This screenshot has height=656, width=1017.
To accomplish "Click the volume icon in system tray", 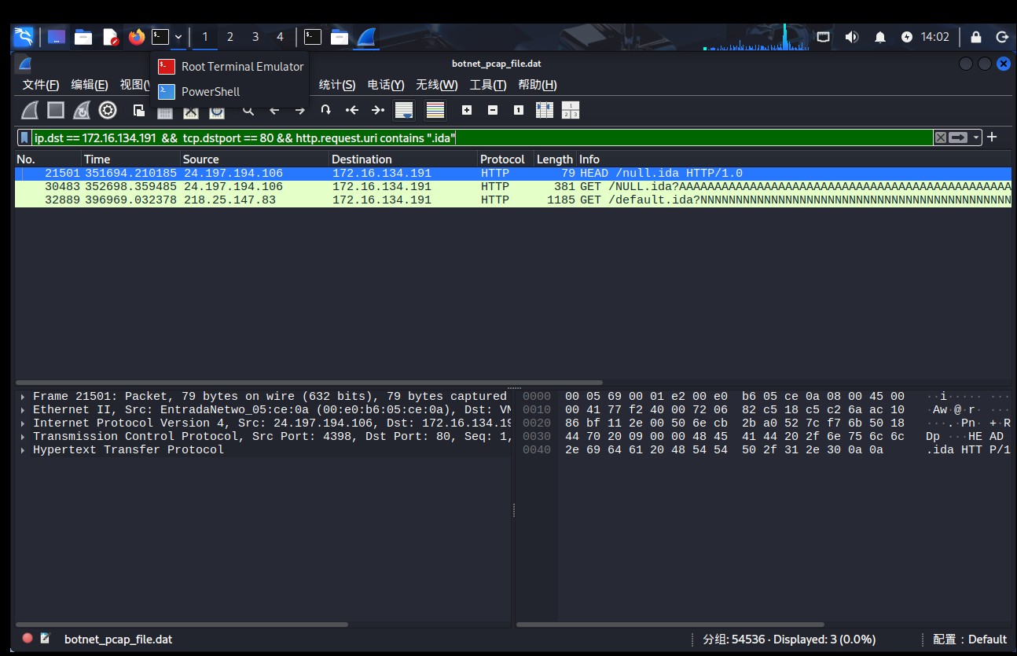I will coord(851,37).
